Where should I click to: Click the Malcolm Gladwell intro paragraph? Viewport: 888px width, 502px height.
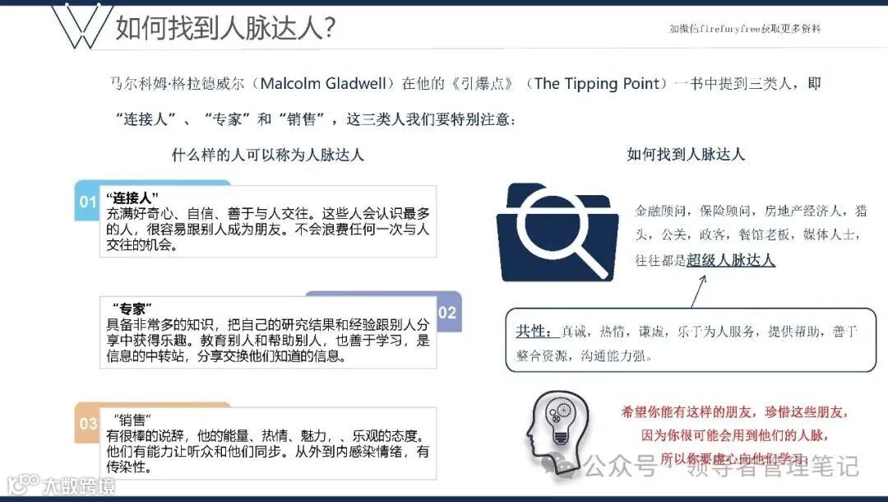(465, 101)
